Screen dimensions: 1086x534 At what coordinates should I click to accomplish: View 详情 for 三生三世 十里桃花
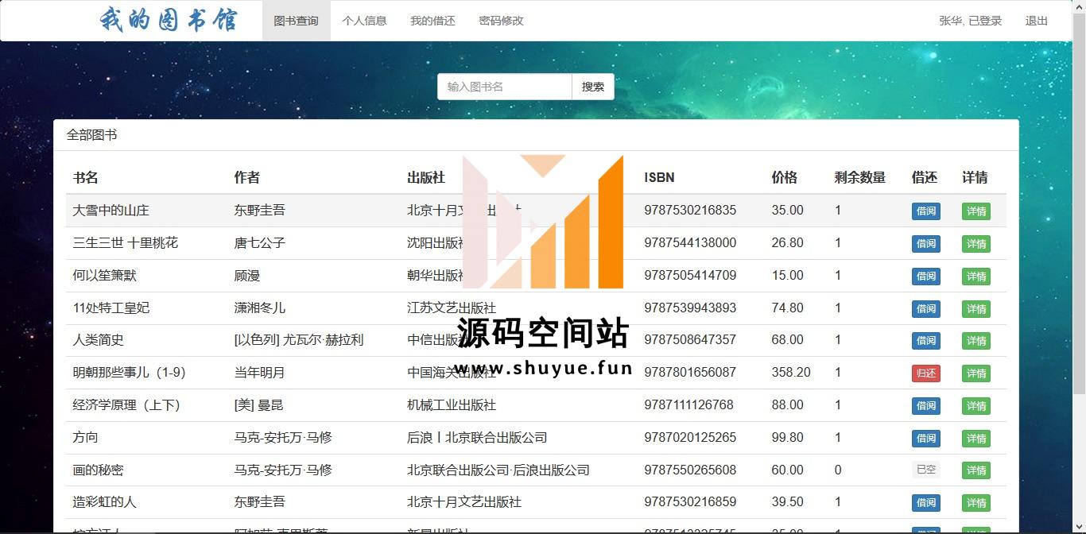point(975,244)
